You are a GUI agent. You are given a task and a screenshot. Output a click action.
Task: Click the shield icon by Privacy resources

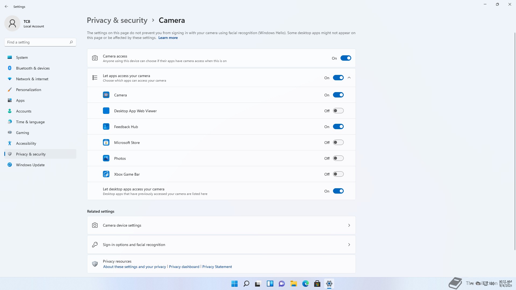tap(95, 264)
